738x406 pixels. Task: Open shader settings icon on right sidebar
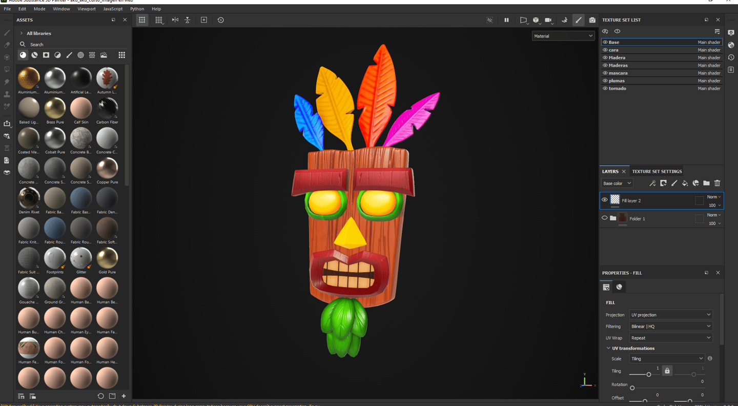(x=731, y=45)
